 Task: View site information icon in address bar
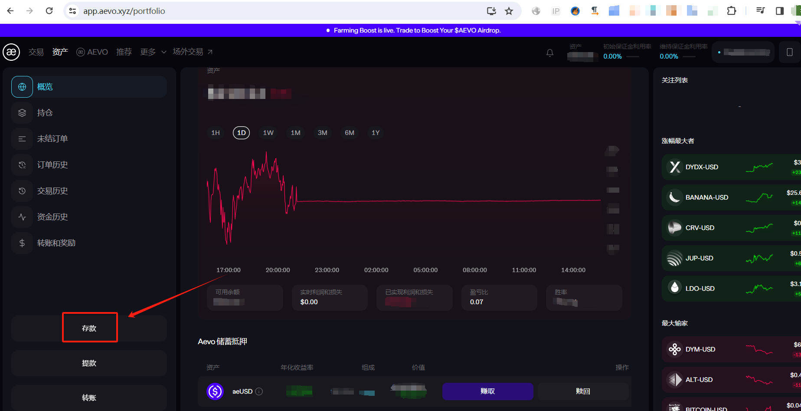73,11
